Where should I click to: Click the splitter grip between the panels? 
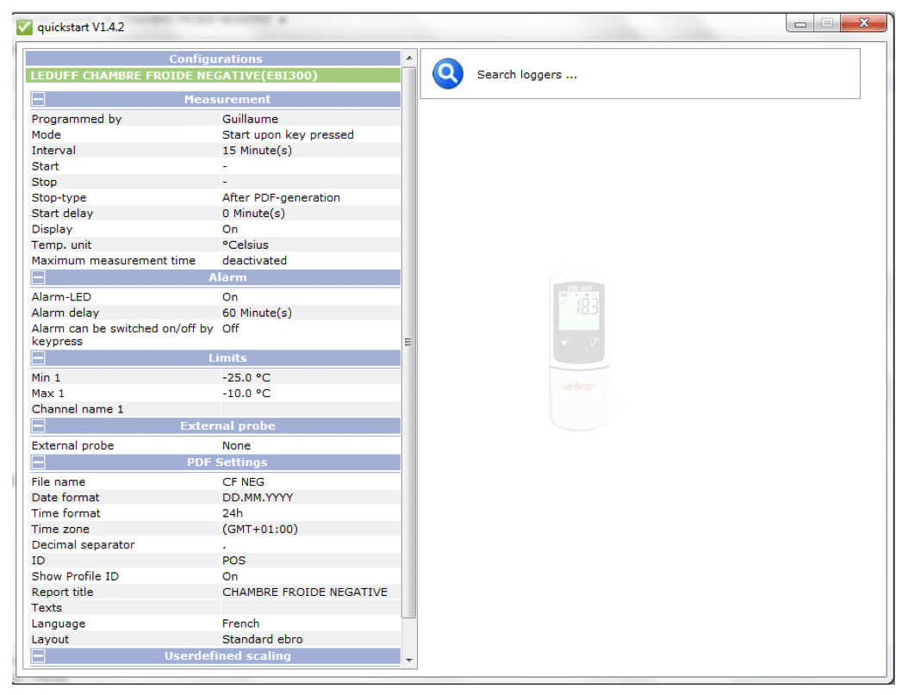coord(408,342)
